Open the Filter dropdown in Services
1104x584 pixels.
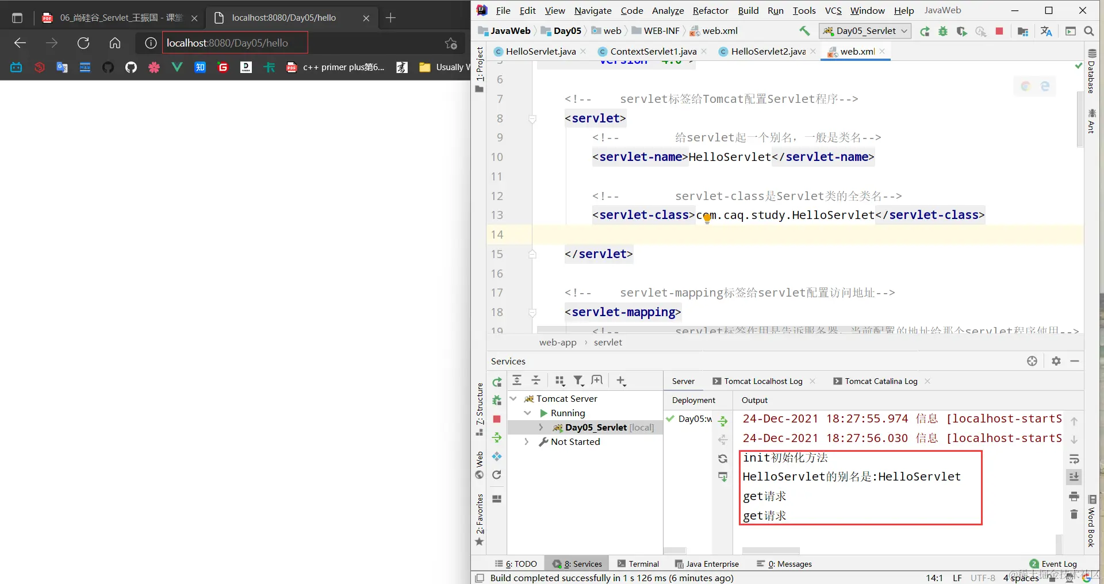coord(578,380)
